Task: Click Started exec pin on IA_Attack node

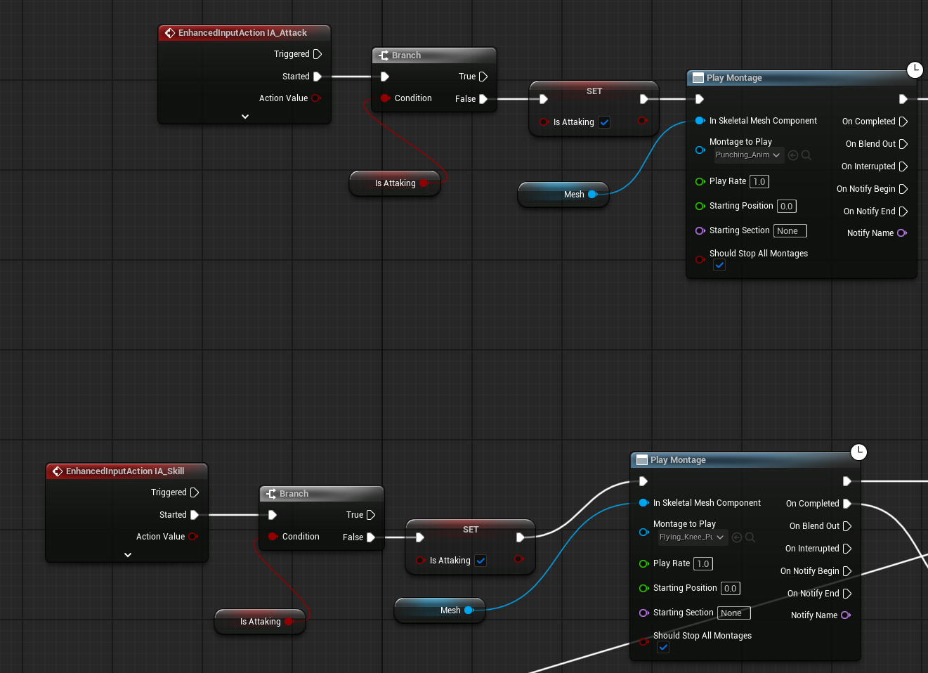Action: (x=318, y=77)
